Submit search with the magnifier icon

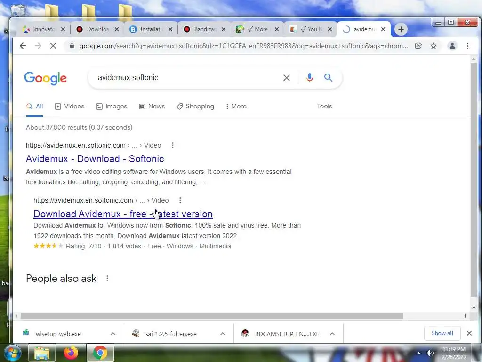(x=328, y=78)
